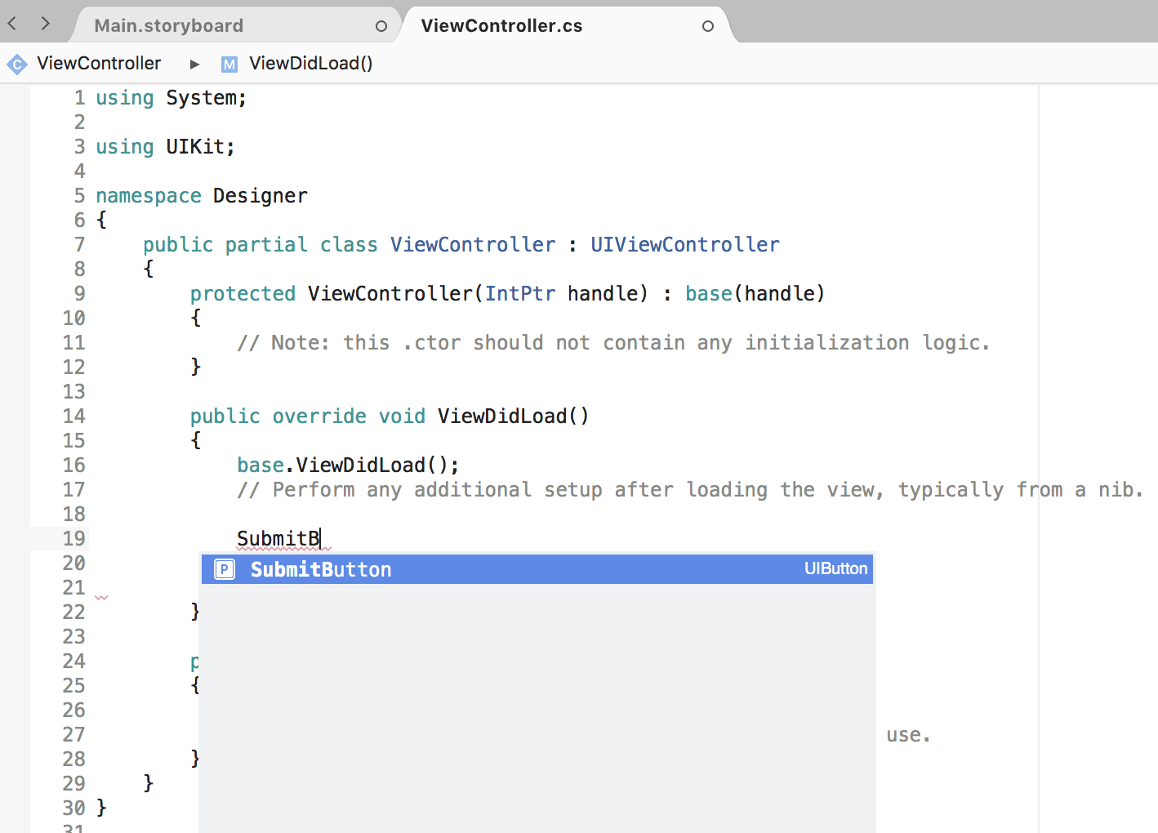Click the UIViewController base class name
1158x833 pixels.
click(x=685, y=244)
